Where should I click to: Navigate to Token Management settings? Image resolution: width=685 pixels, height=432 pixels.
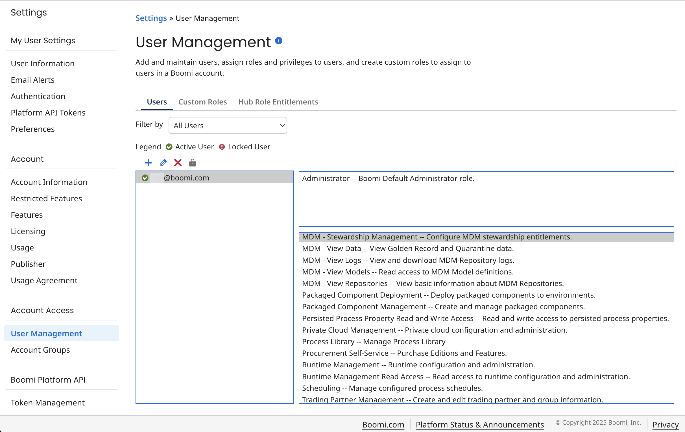point(47,402)
